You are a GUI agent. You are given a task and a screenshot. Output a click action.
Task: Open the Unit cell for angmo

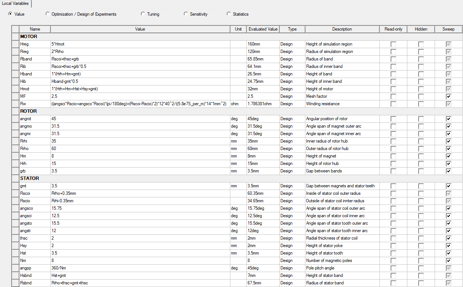[x=238, y=126]
